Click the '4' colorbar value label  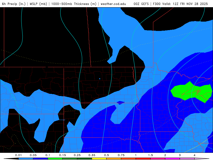coord(195,155)
